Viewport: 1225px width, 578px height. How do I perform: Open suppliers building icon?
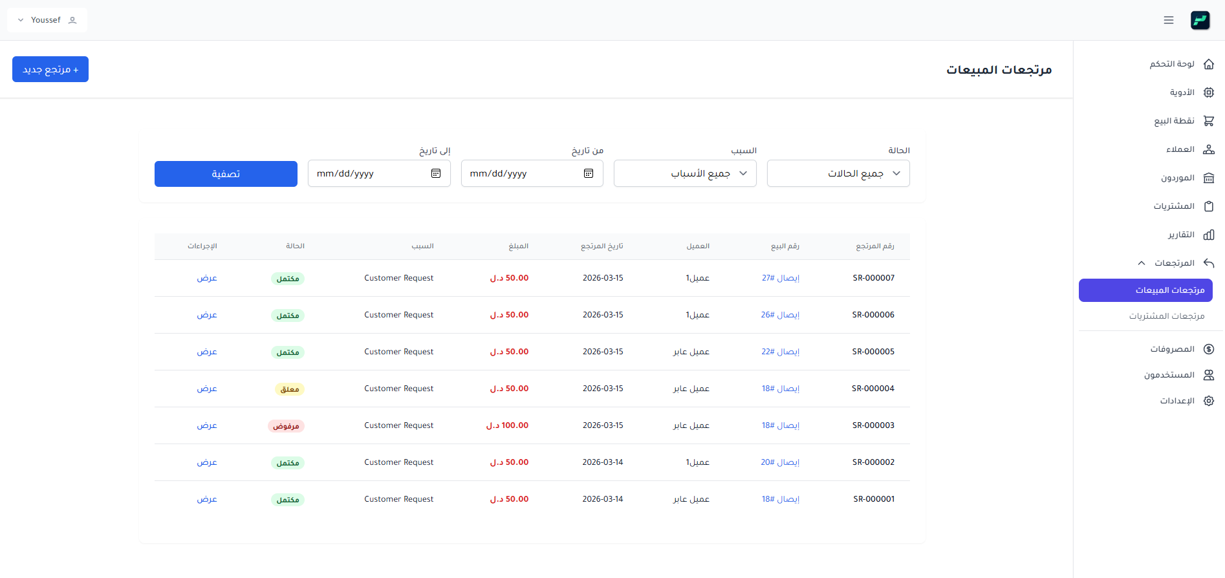1208,178
